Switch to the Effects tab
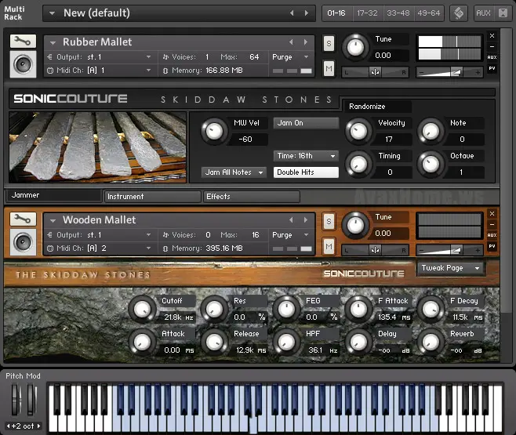The image size is (516, 435). (252, 197)
